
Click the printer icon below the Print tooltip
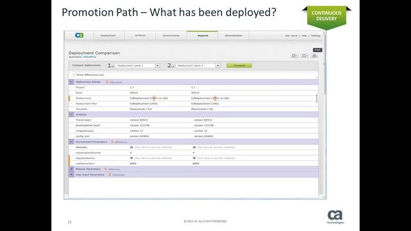(x=315, y=56)
